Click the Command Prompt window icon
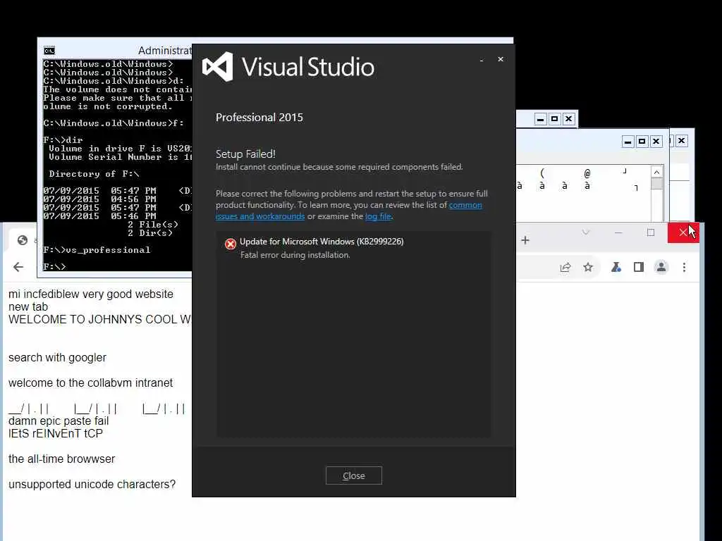Screen dimensions: 722x541 tap(49, 51)
